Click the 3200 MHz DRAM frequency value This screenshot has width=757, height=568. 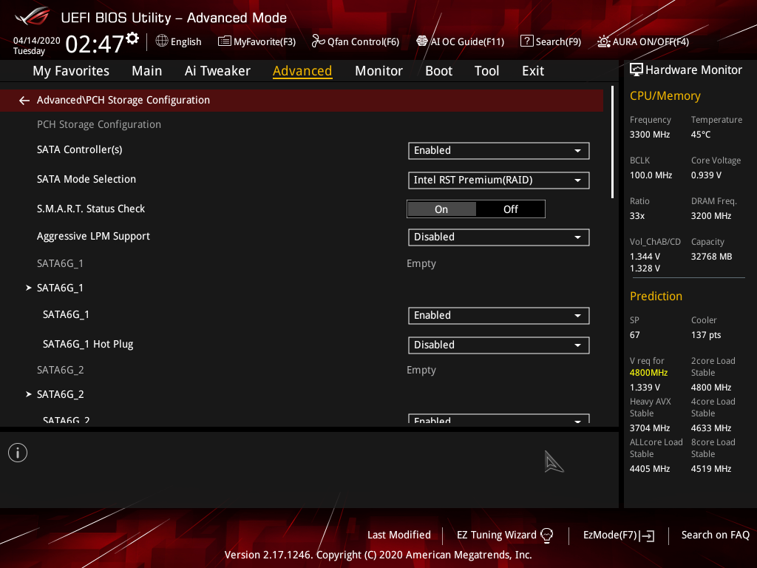710,216
